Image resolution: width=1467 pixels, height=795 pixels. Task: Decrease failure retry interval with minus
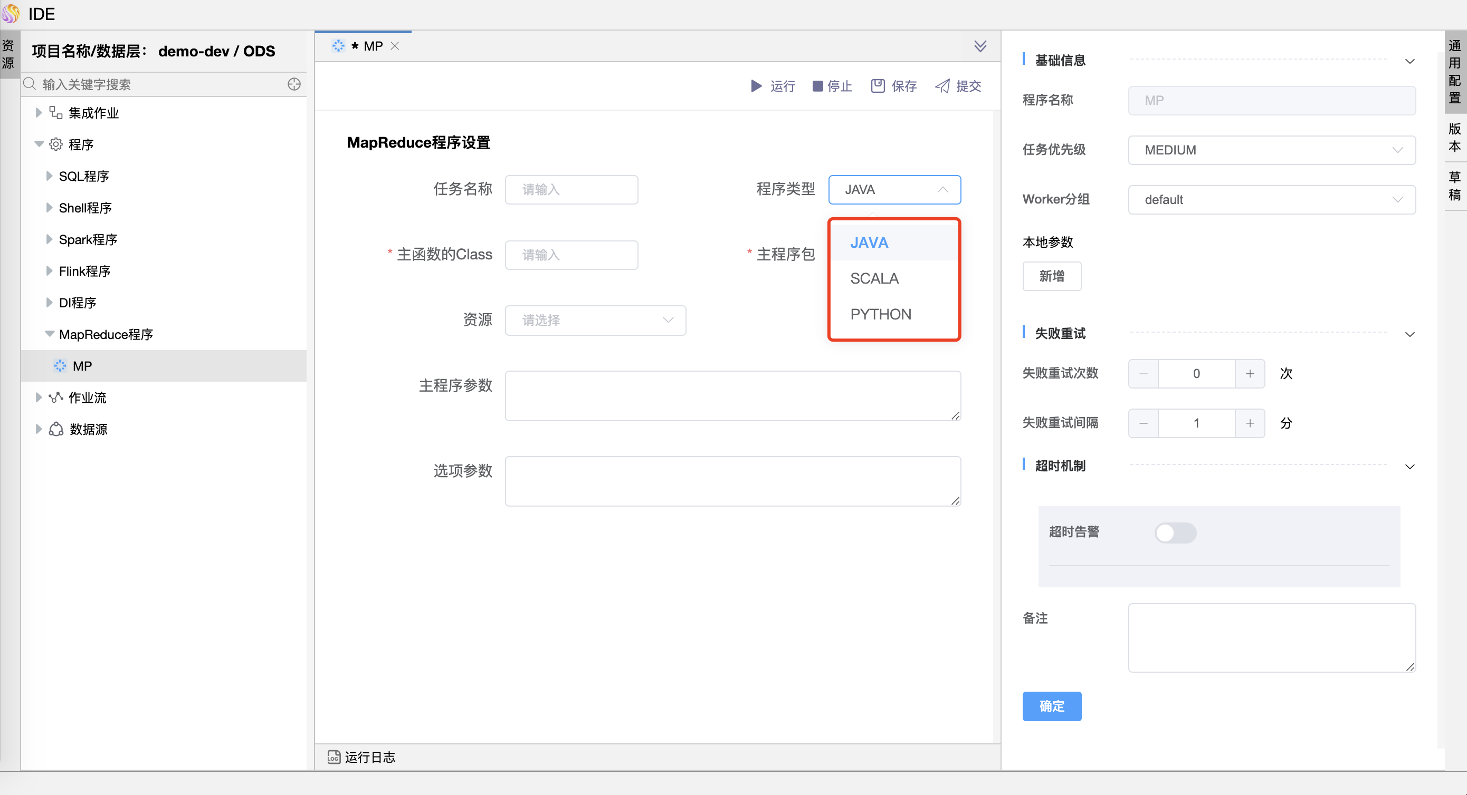tap(1143, 423)
